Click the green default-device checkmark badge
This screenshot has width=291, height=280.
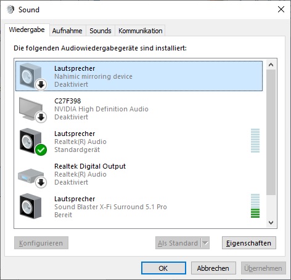point(41,150)
